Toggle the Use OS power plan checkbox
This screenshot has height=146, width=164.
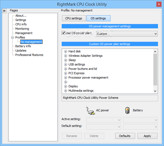coord(63,33)
